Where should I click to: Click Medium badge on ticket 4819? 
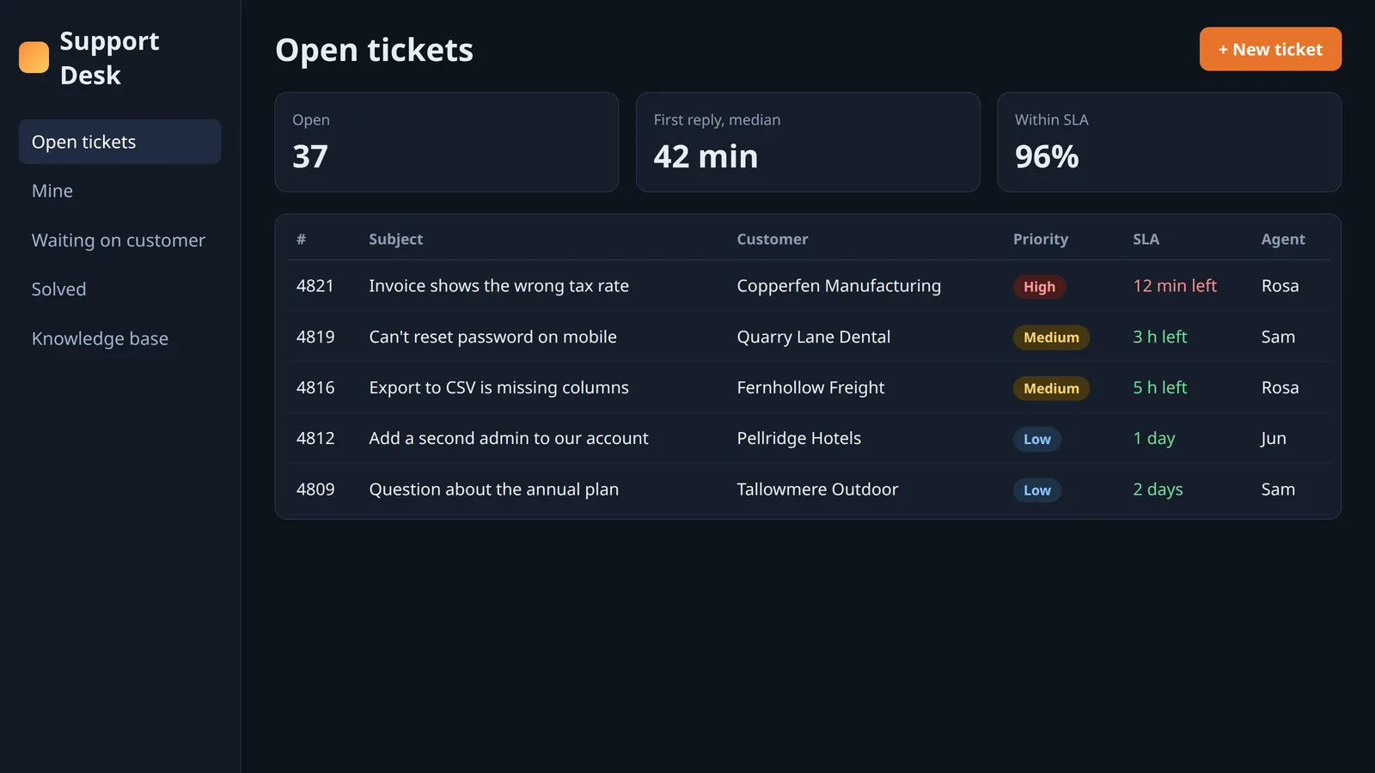1051,338
